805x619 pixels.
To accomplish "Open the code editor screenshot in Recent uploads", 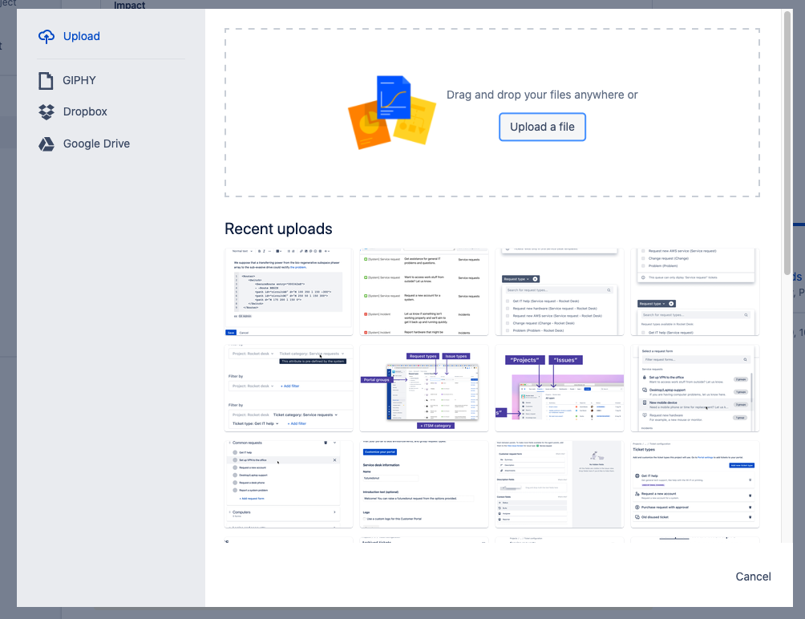I will (x=288, y=291).
